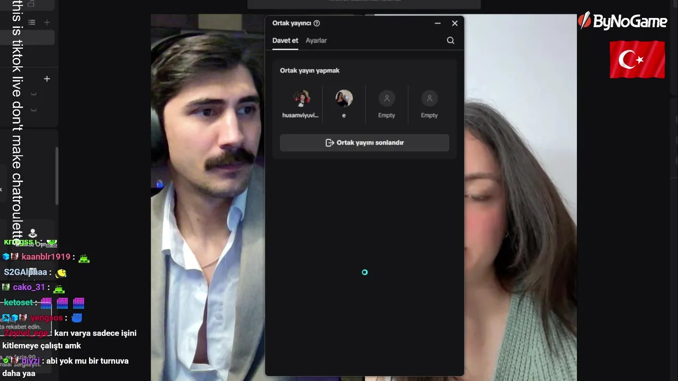Switch to the Davet et tab
The image size is (678, 381).
tap(285, 40)
